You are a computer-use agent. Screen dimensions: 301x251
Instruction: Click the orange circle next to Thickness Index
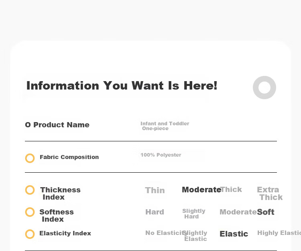pyautogui.click(x=30, y=190)
